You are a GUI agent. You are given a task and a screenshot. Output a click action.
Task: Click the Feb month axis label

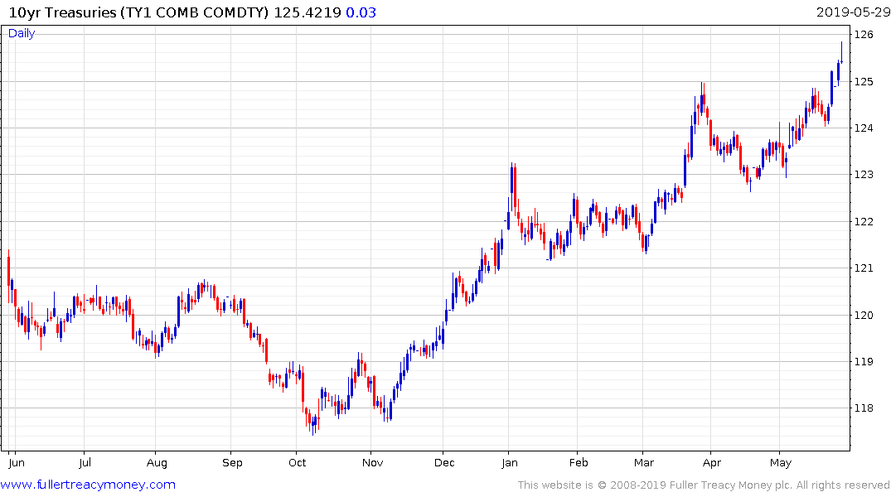pos(579,463)
